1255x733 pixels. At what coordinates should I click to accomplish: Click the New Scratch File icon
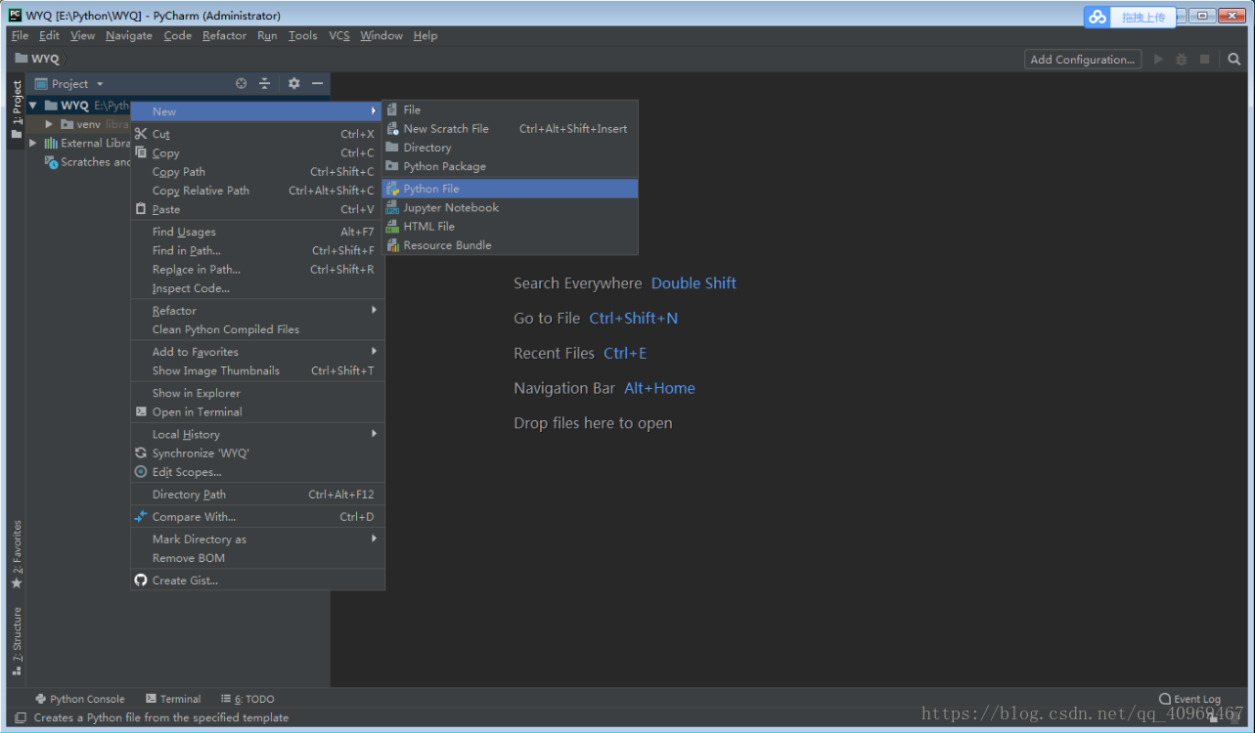pyautogui.click(x=393, y=128)
